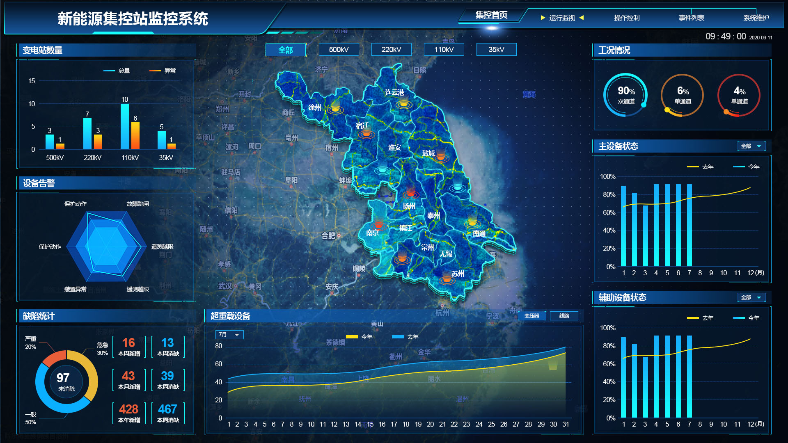Open the 事件列表 menu

691,18
